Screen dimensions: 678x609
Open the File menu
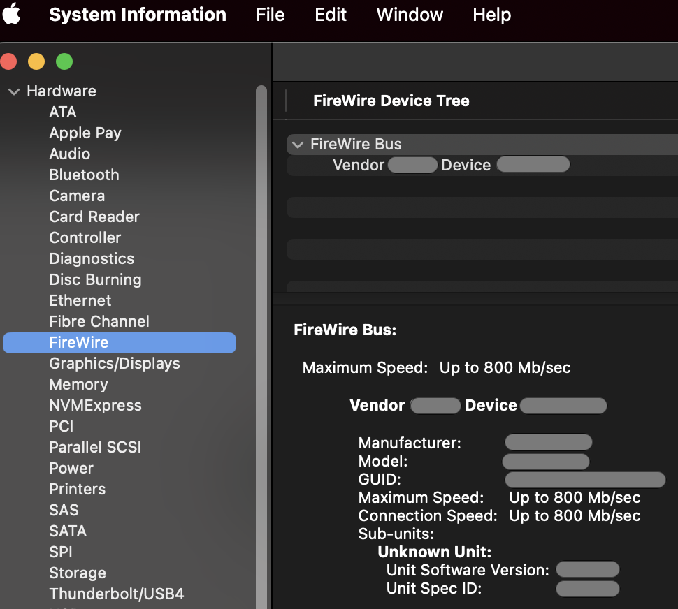click(271, 15)
